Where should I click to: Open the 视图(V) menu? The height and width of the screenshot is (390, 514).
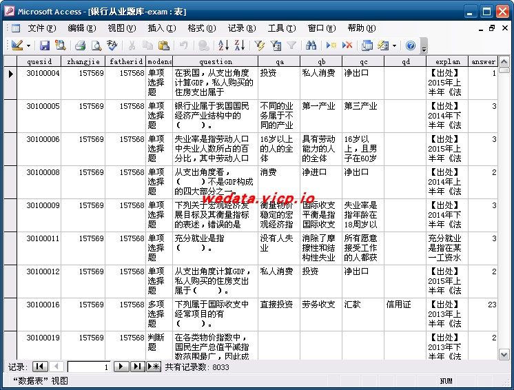[122, 28]
